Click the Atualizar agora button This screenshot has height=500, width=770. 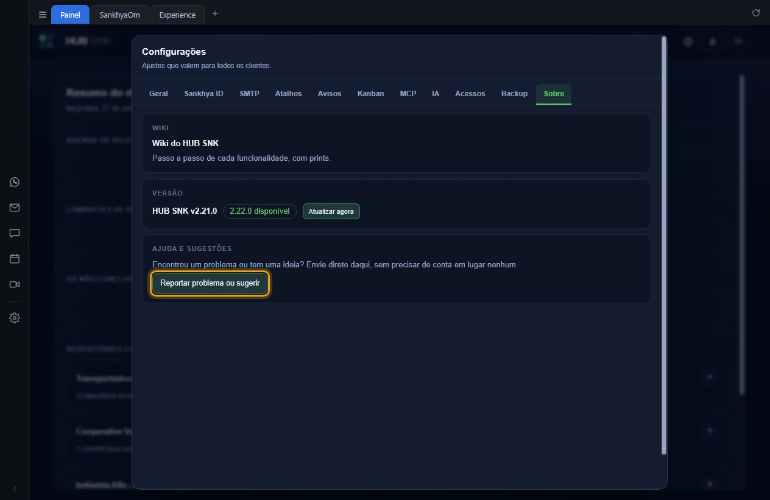pyautogui.click(x=331, y=211)
